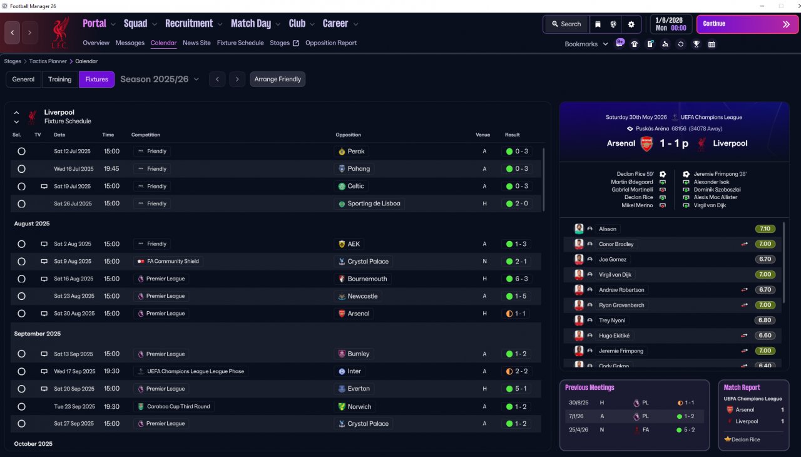This screenshot has width=801, height=457.
Task: Open the calendar icon in the bookmarks row
Action: coord(712,44)
